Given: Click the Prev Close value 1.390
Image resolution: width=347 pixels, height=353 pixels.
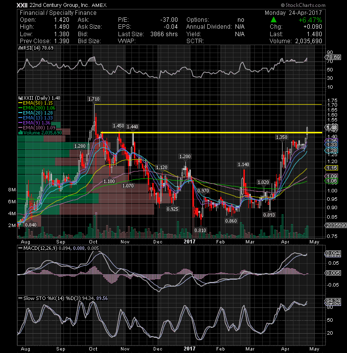Looking at the screenshot, I should [61, 41].
